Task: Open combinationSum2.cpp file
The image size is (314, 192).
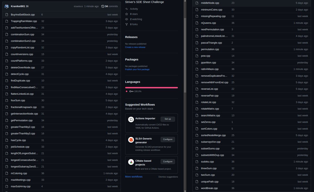Action: pyautogui.click(x=23, y=41)
